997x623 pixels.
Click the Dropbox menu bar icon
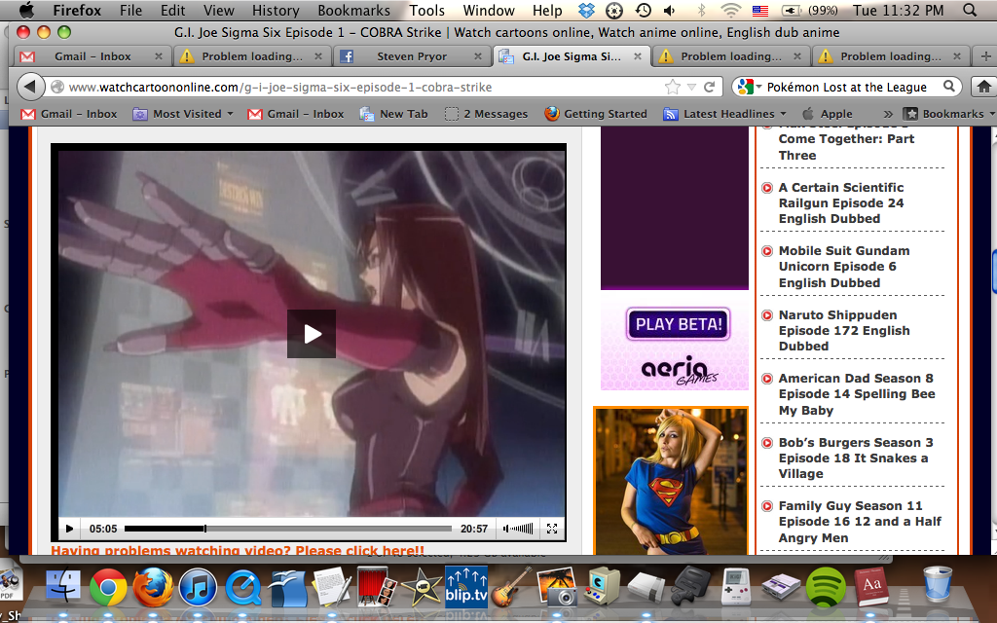tap(586, 10)
